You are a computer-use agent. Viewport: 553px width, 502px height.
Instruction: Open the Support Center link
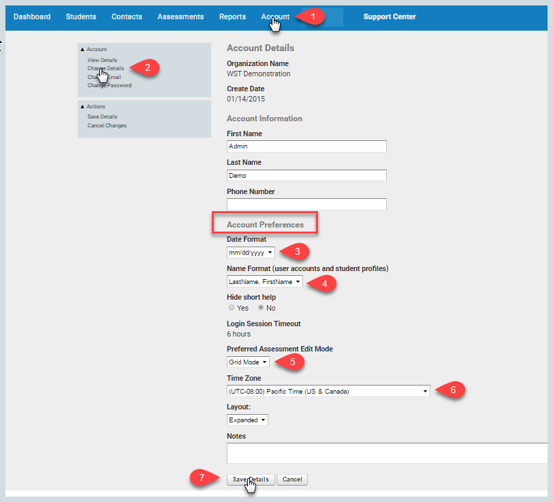click(390, 16)
